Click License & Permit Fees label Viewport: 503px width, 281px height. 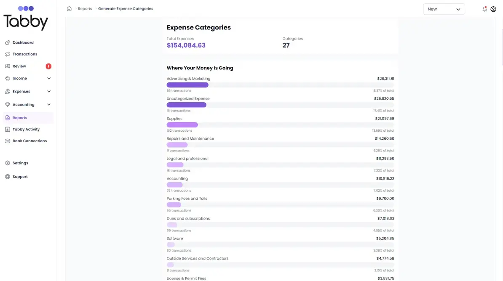click(x=186, y=278)
